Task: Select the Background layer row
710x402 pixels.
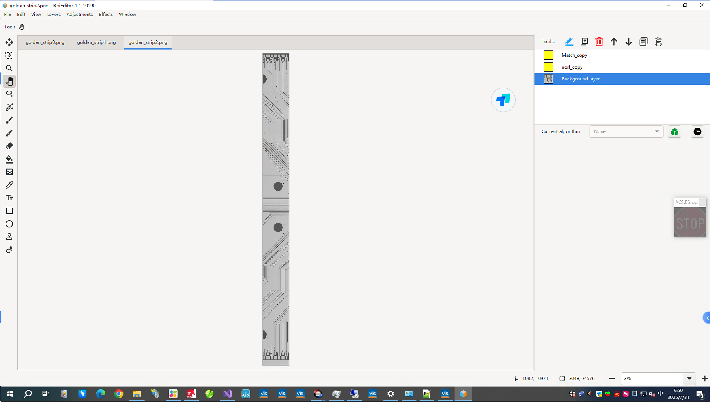Action: click(x=622, y=79)
